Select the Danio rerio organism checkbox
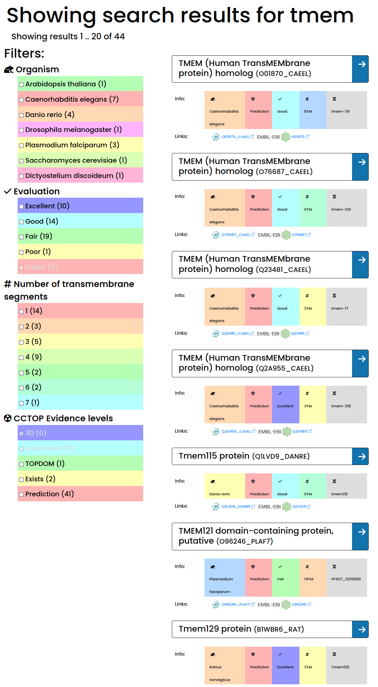This screenshot has height=687, width=378. click(x=22, y=115)
